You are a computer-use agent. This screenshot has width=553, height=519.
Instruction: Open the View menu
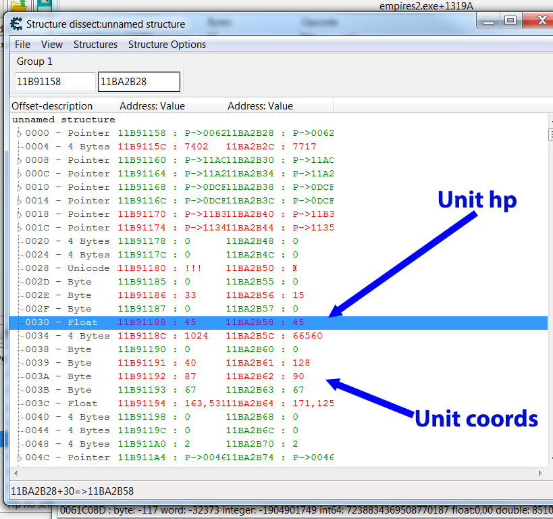(52, 45)
